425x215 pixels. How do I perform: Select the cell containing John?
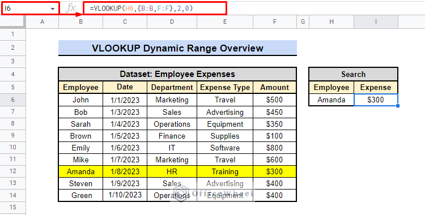pos(81,100)
